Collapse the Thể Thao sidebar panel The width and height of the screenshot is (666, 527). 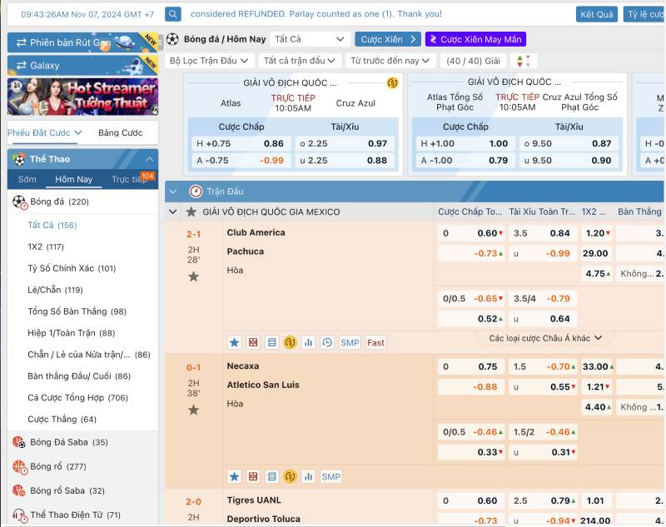click(149, 159)
